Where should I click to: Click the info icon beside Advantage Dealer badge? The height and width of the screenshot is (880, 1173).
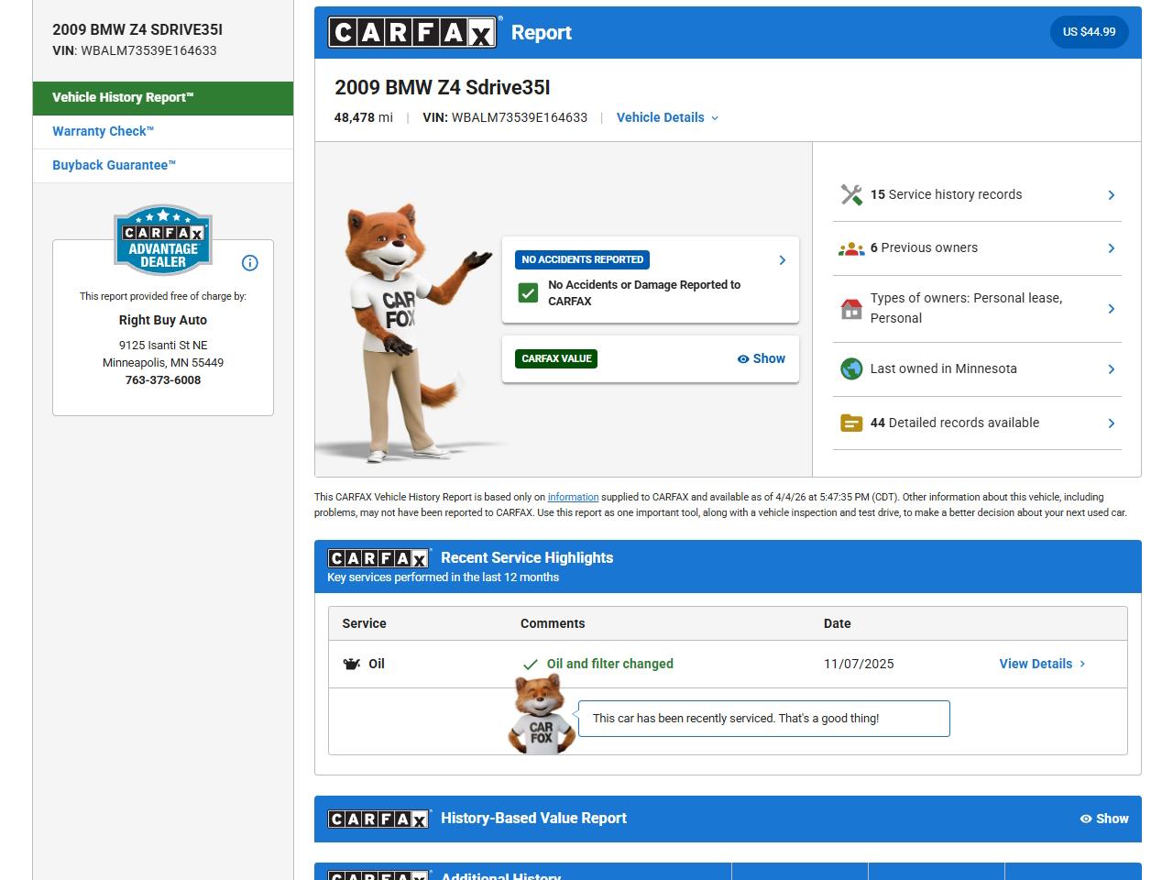[x=249, y=263]
